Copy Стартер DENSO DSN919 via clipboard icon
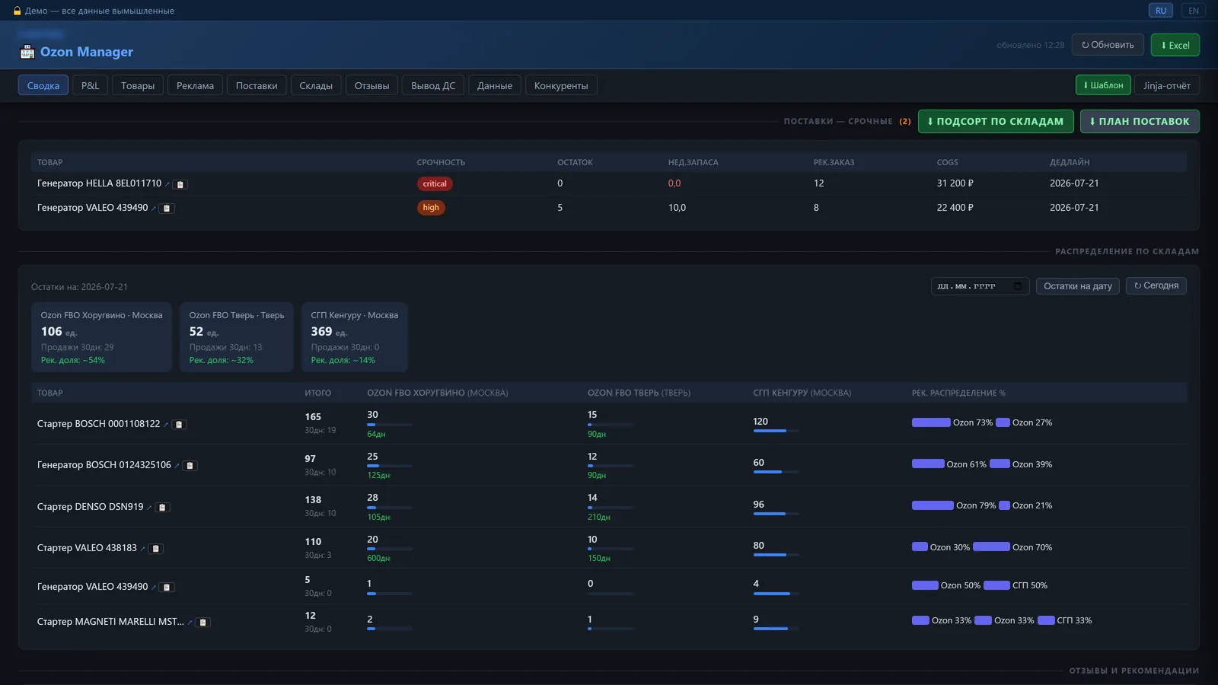Viewport: 1218px width, 685px height. [162, 508]
